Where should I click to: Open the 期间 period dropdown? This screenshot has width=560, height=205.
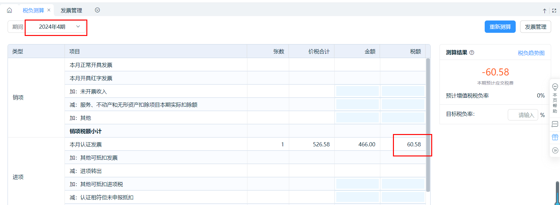(56, 27)
